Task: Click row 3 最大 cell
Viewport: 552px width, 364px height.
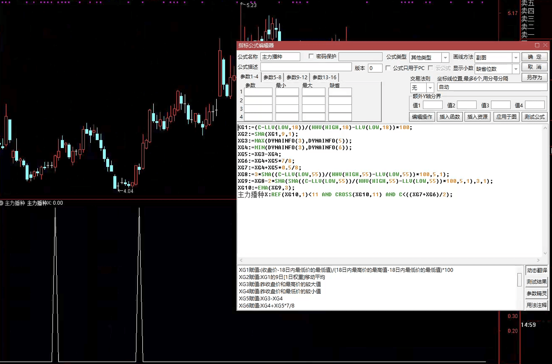Action: [313, 109]
